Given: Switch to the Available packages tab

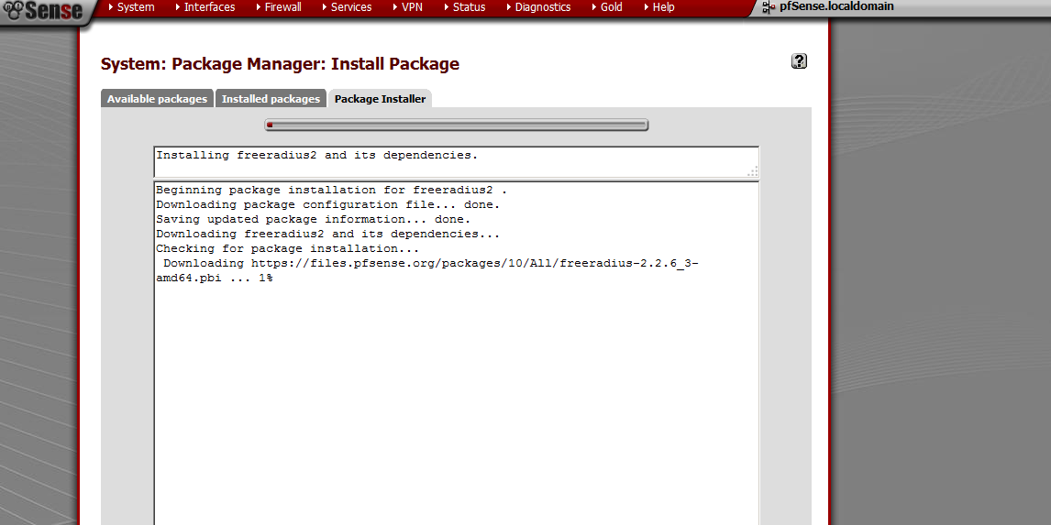Looking at the screenshot, I should point(157,99).
